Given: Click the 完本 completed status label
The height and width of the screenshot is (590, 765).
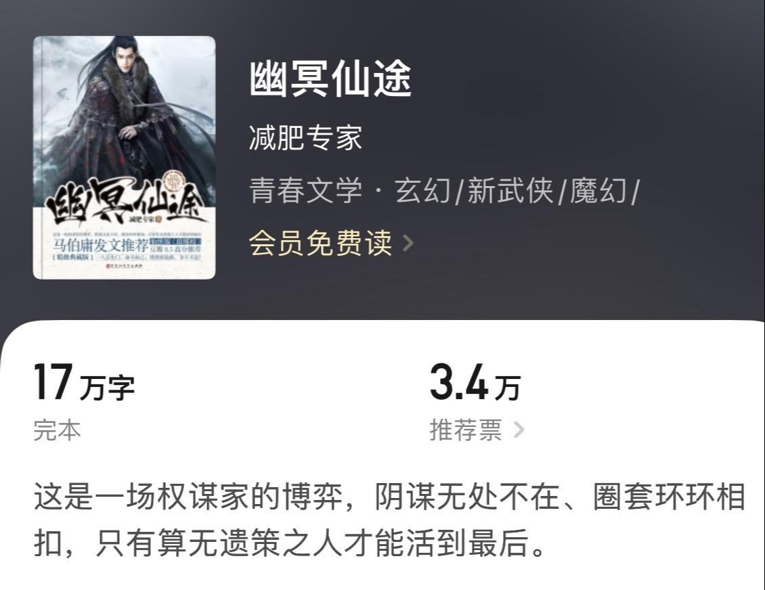Looking at the screenshot, I should point(57,430).
